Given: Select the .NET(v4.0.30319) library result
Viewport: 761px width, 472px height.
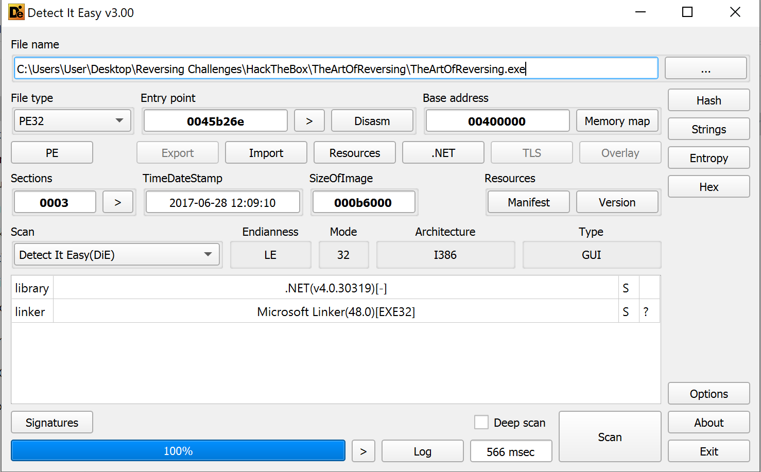Looking at the screenshot, I should pyautogui.click(x=336, y=288).
